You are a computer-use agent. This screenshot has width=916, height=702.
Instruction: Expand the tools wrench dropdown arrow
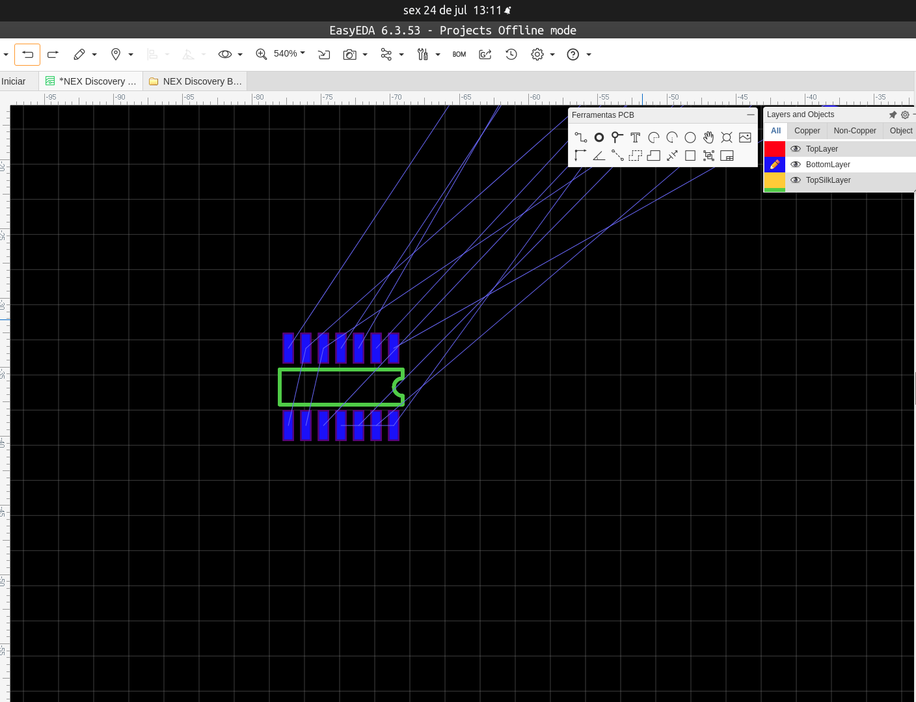pyautogui.click(x=438, y=55)
